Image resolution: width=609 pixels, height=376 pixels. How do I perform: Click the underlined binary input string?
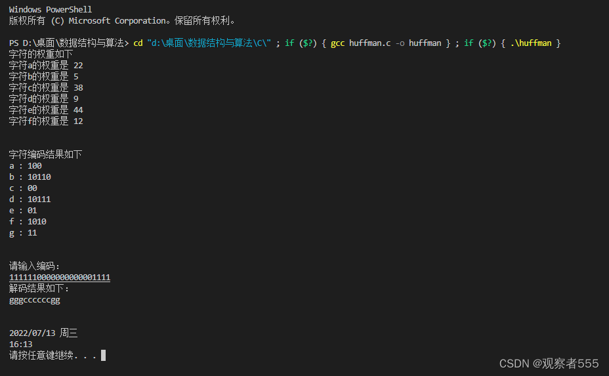(x=60, y=278)
